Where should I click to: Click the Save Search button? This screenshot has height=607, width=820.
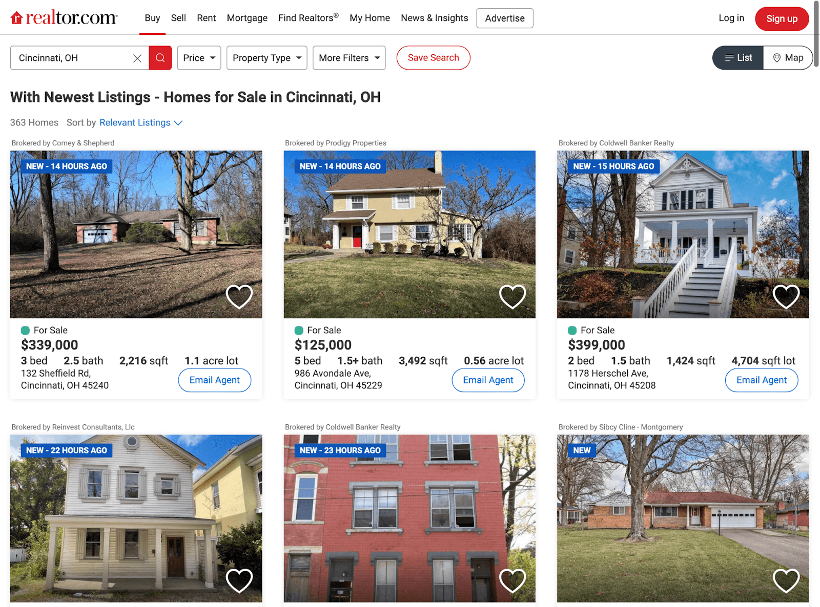pos(434,58)
